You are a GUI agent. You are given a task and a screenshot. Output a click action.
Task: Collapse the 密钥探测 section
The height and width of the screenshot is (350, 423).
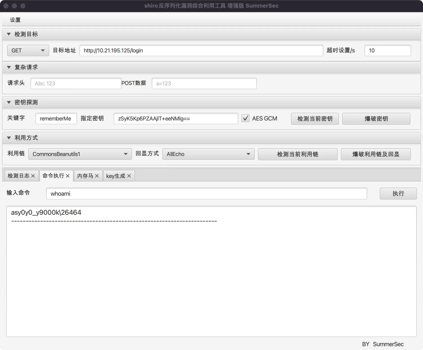9,102
